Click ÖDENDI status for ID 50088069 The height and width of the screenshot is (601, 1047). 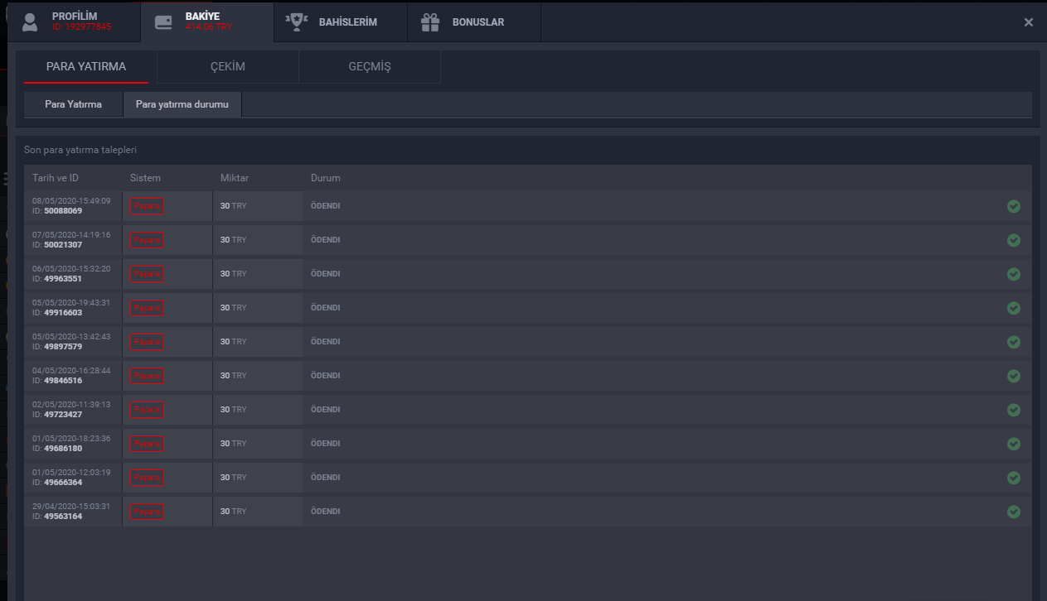tap(325, 206)
